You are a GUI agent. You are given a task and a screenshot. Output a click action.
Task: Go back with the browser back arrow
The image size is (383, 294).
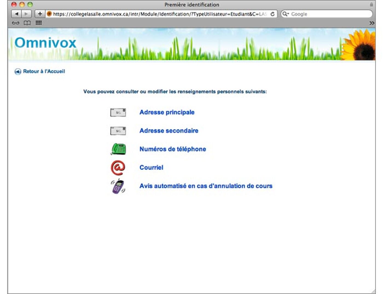pos(16,14)
